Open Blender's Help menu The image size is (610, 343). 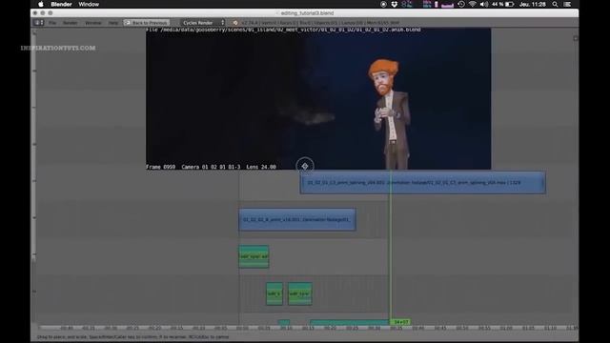point(113,23)
